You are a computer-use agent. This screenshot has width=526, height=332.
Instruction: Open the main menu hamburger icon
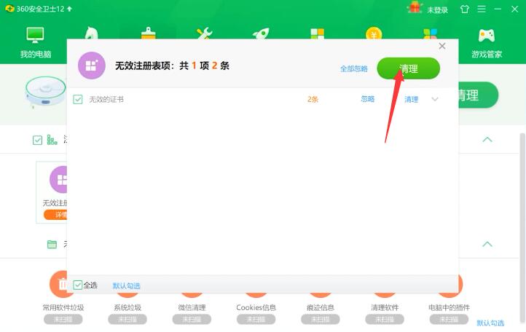(x=482, y=9)
